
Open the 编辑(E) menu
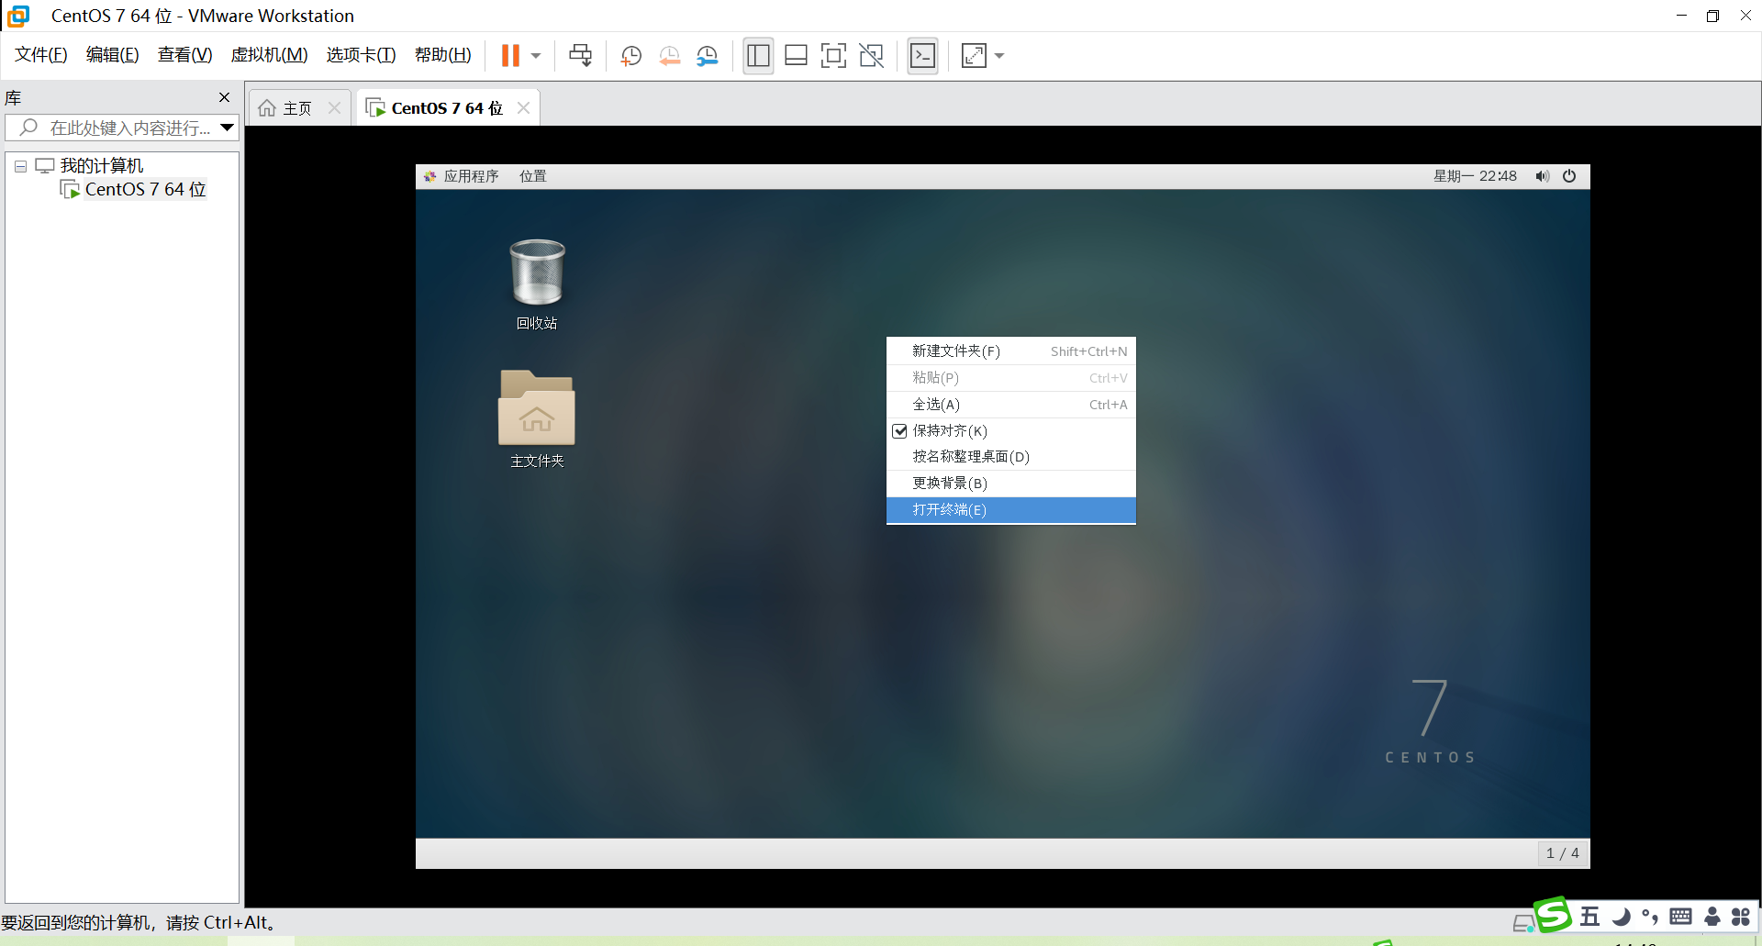coord(113,55)
